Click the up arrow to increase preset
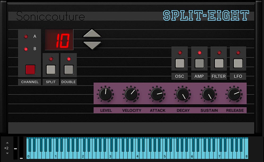 click(92, 33)
